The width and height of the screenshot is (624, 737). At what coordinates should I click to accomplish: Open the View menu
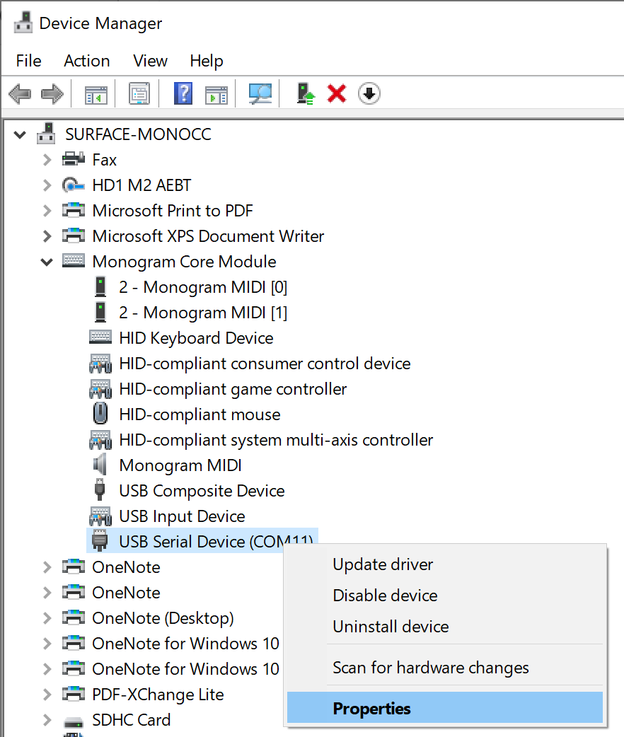[150, 61]
